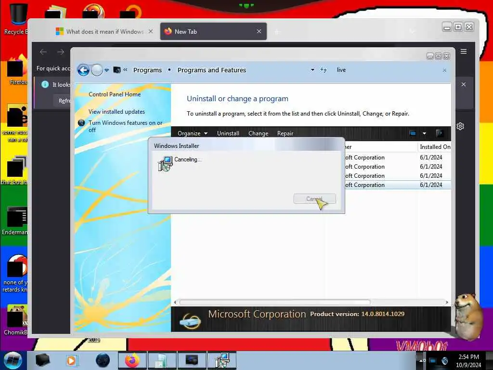Image resolution: width=493 pixels, height=370 pixels.
Task: Dismiss the Firefox notification bar
Action: coord(464,84)
